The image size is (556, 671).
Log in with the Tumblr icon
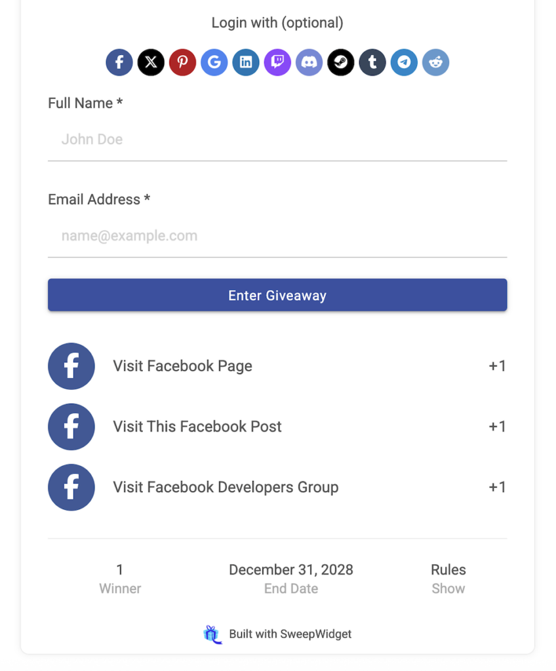[x=372, y=63]
